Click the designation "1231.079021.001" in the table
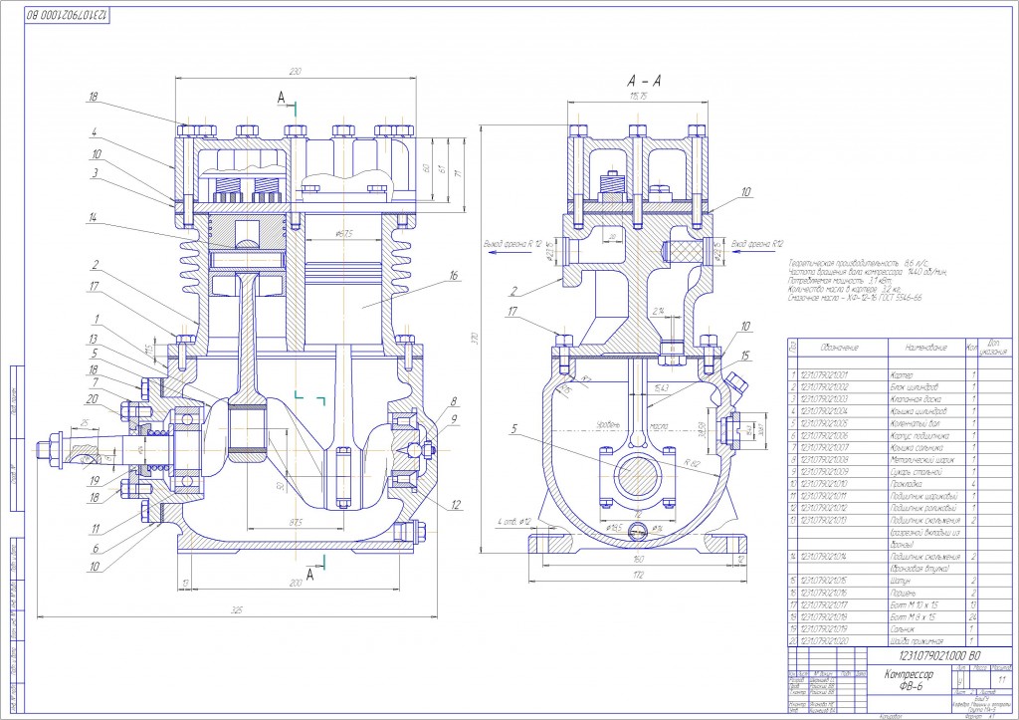Image resolution: width=1019 pixels, height=720 pixels. (825, 375)
